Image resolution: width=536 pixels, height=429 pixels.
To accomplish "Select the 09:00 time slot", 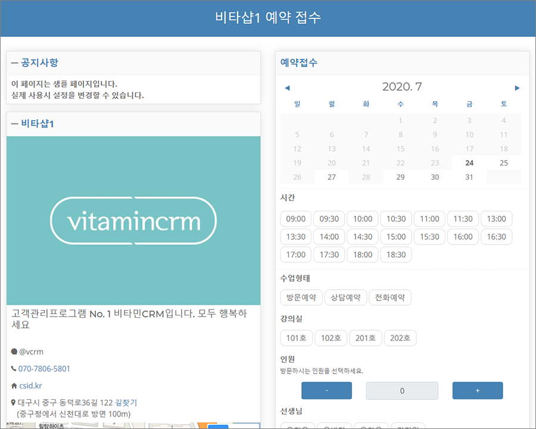I will [295, 219].
